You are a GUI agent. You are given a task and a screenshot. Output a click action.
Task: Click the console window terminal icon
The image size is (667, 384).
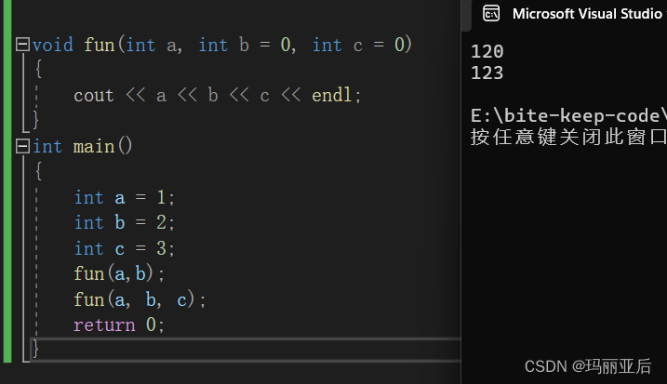491,14
